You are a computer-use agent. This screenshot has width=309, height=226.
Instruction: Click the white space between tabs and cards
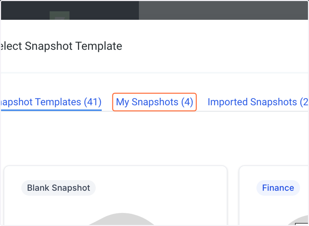tap(154, 138)
